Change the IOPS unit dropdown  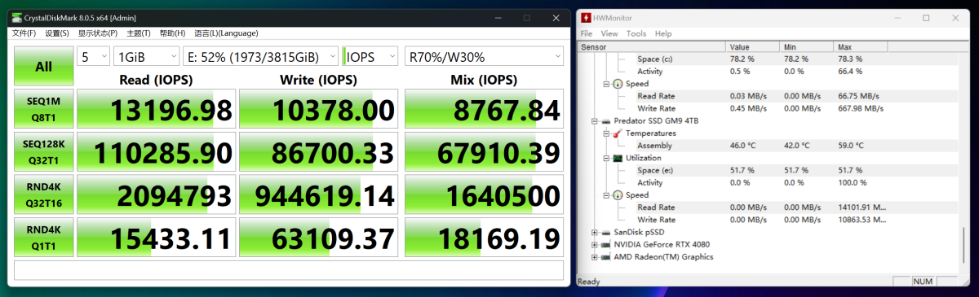(371, 56)
